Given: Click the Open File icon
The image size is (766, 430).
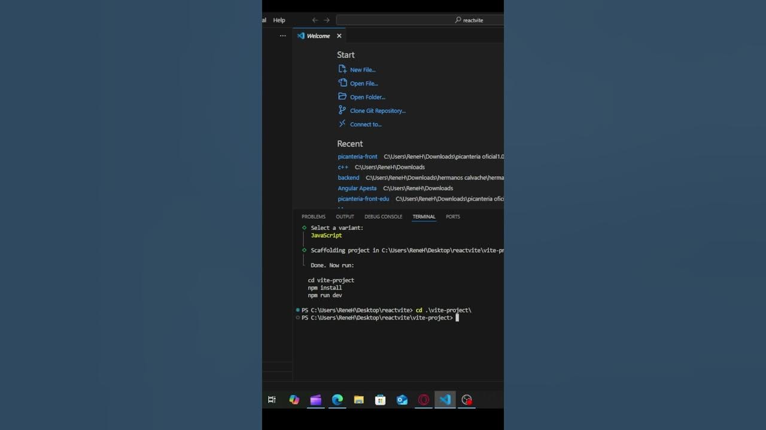Looking at the screenshot, I should [x=342, y=83].
